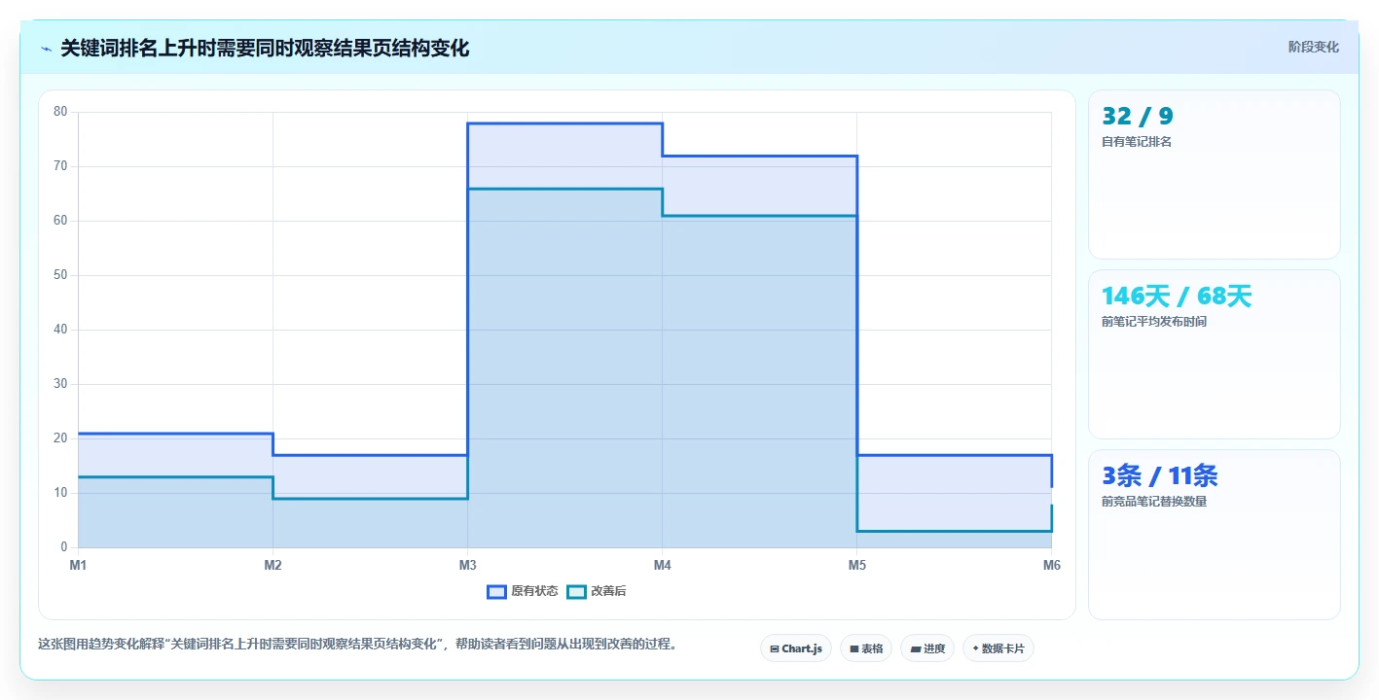Image resolution: width=1379 pixels, height=700 pixels.
Task: Click the M1 axis label
Action: click(78, 565)
